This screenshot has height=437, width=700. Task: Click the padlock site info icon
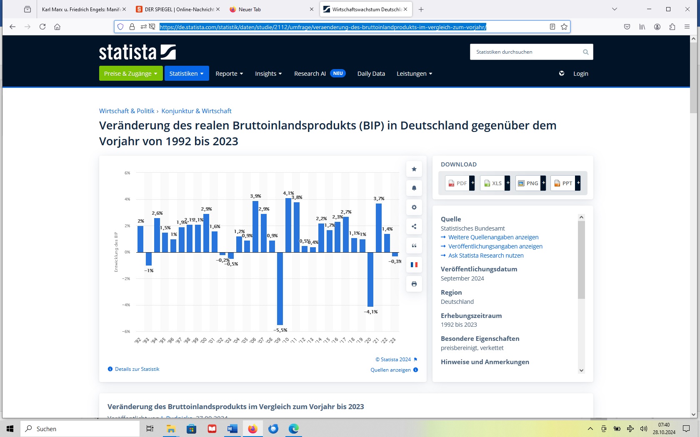(x=132, y=27)
